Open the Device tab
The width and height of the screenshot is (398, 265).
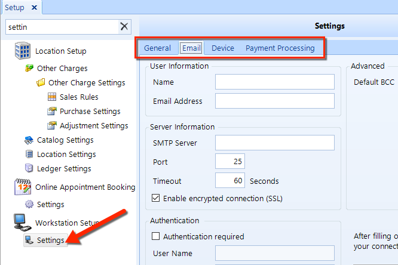coord(223,48)
